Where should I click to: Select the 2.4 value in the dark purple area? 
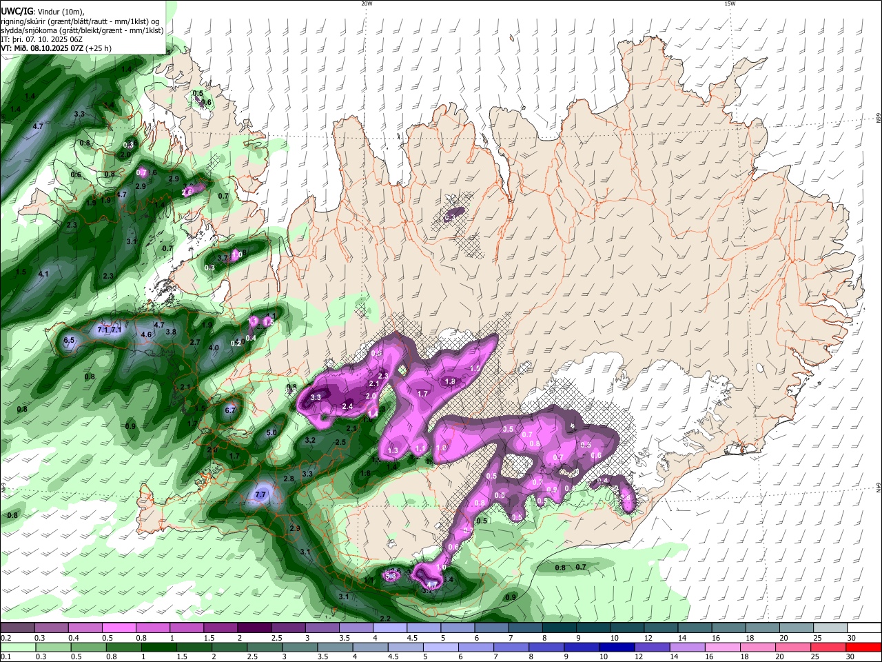pyautogui.click(x=348, y=407)
